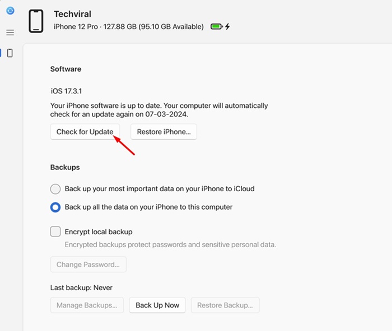Select the iPhone icon in the sidebar

pos(10,53)
